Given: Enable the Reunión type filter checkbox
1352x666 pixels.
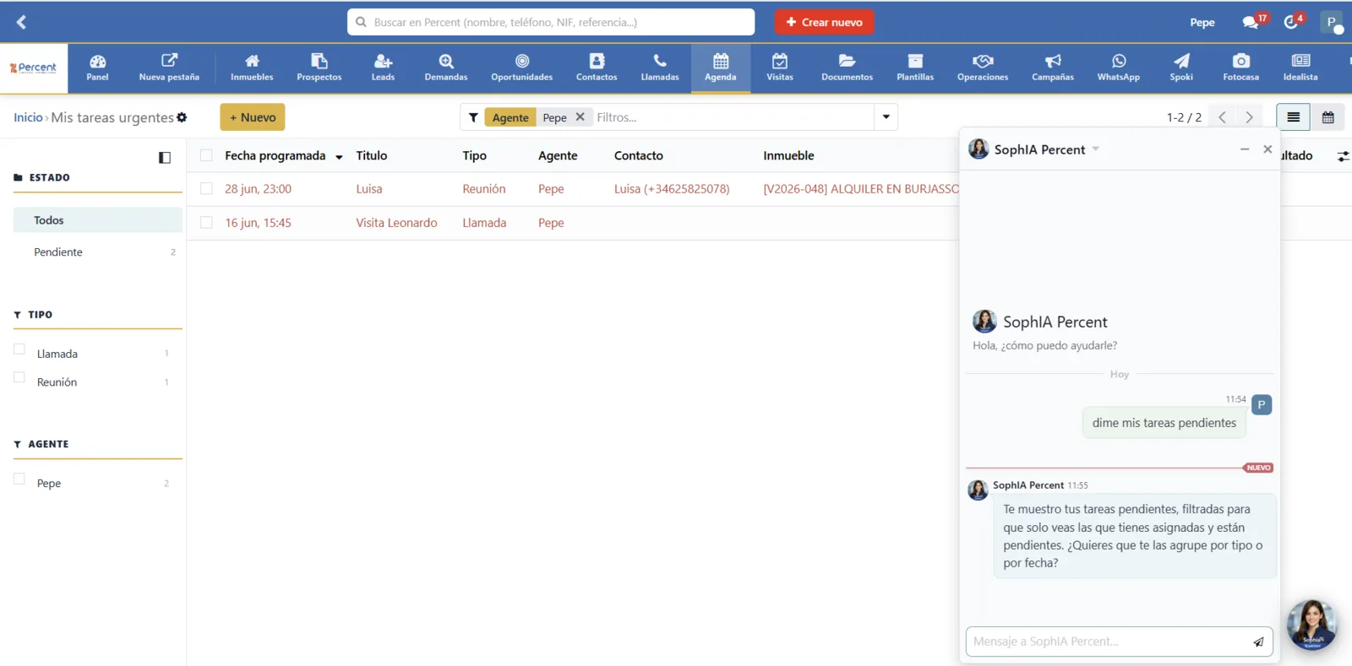Looking at the screenshot, I should [x=19, y=378].
